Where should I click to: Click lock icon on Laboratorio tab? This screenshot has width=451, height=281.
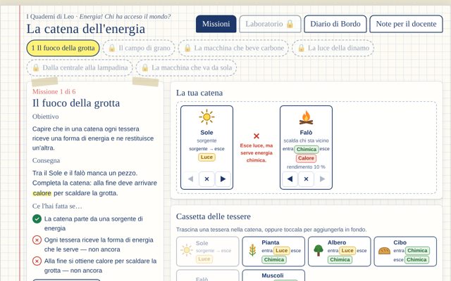tap(290, 24)
